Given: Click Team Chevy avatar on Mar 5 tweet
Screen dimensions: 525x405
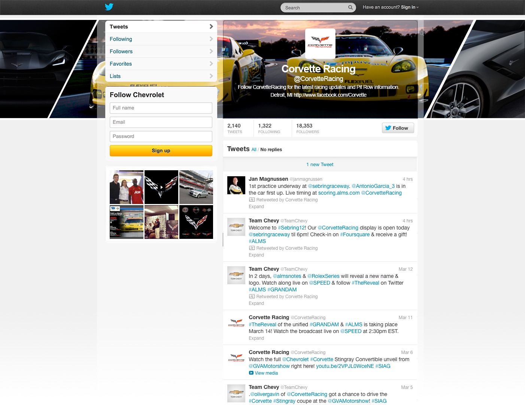Looking at the screenshot, I should [236, 393].
